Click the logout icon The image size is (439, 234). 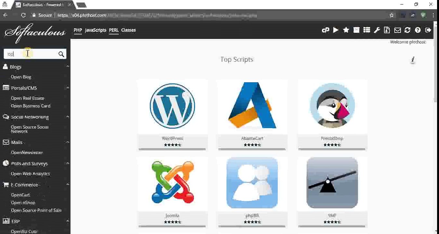428,30
